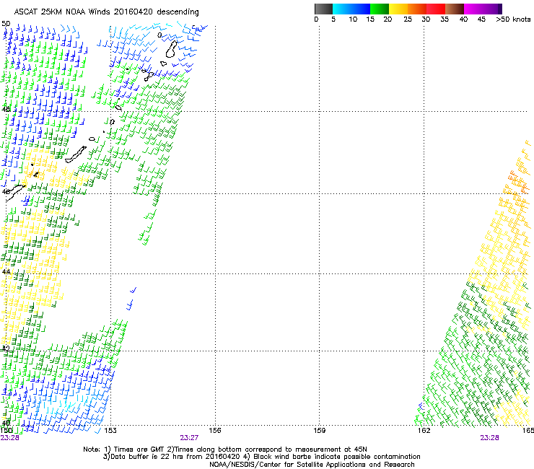Click the latitude '48' axis label
The height and width of the screenshot is (469, 534).
click(6, 109)
